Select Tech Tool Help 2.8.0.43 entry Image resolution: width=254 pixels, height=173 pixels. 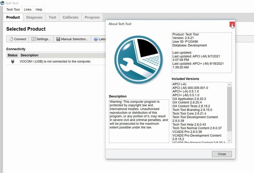(x=189, y=124)
